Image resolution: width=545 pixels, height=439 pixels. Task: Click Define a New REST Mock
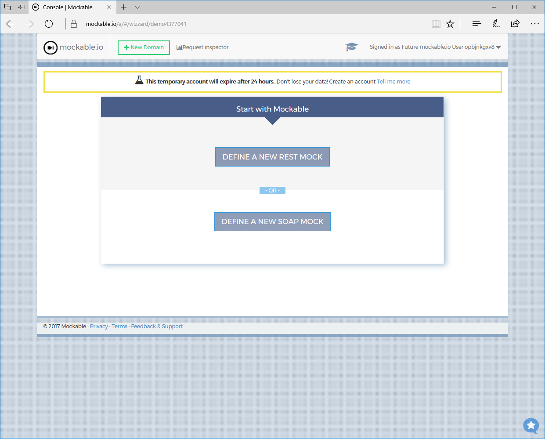pos(272,157)
